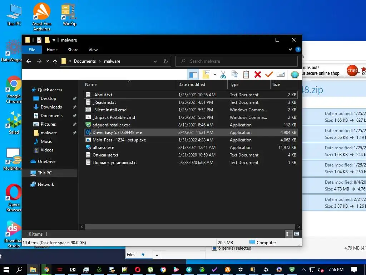366x275 pixels.
Task: Click the Properties icon in title bar
Action: click(39, 40)
